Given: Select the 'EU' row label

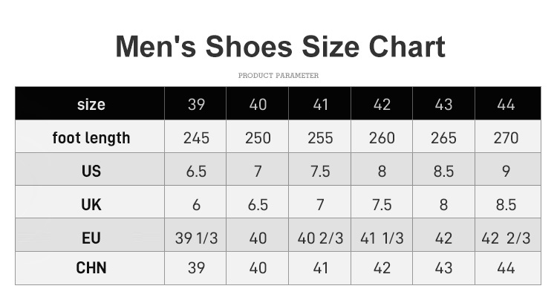Looking at the screenshot, I should tap(91, 238).
